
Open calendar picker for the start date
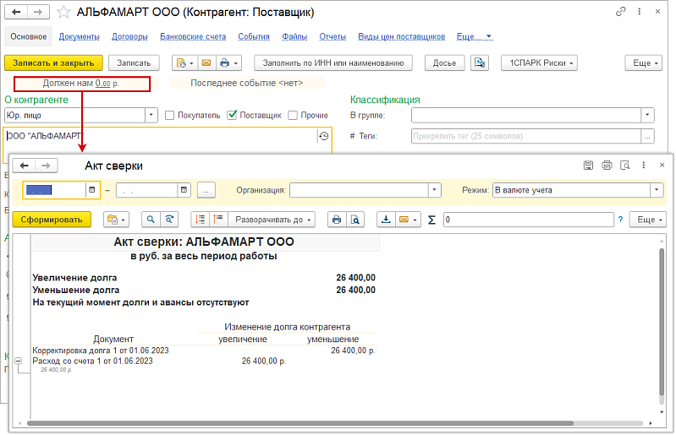[x=91, y=190]
